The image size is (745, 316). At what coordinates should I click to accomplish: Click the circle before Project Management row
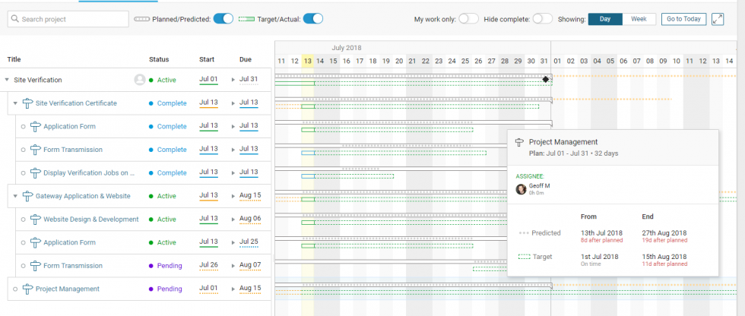[x=15, y=289]
